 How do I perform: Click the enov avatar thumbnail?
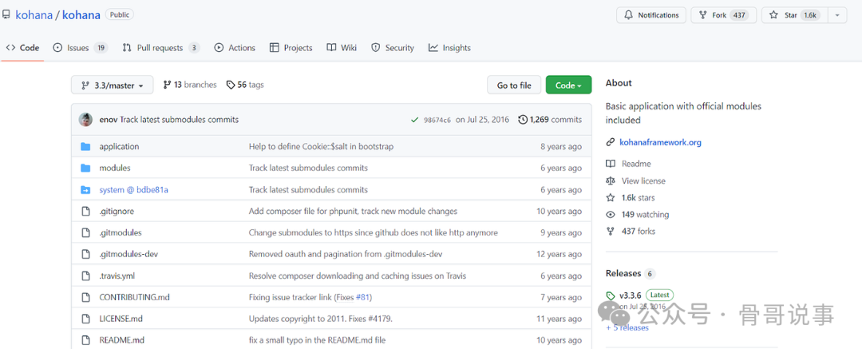pos(85,120)
